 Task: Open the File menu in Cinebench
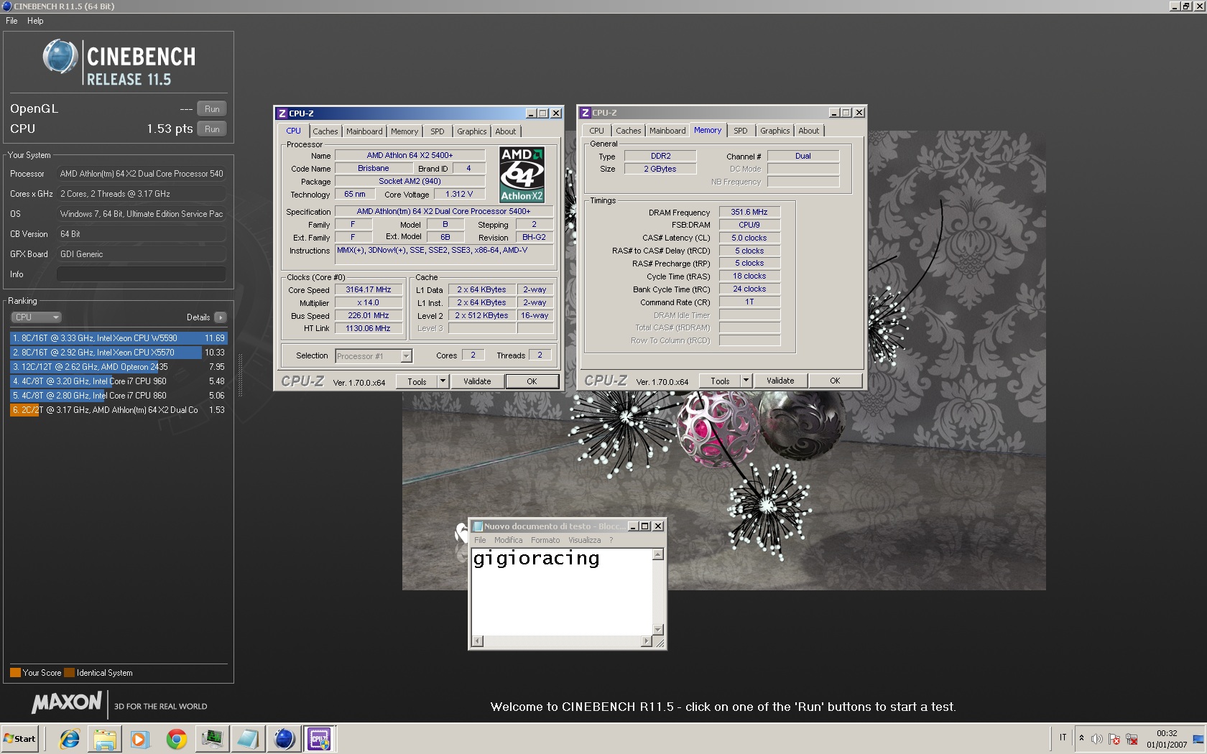[11, 21]
